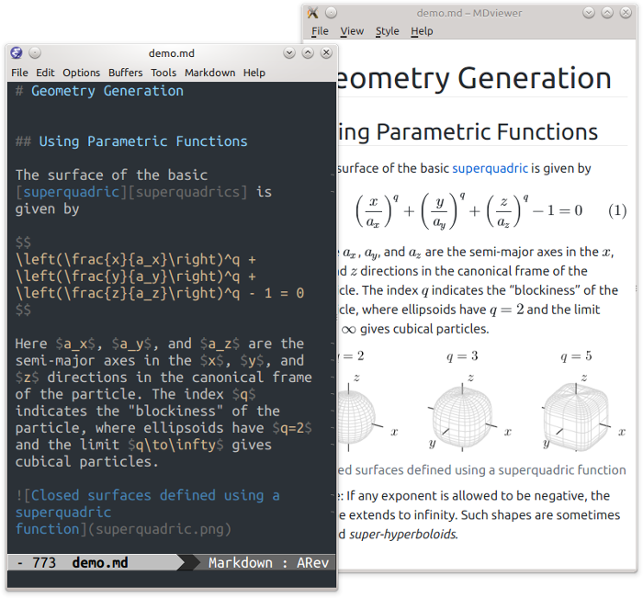Maximize the MDviewer window
Viewport: 643px width, 598px height.
607,13
